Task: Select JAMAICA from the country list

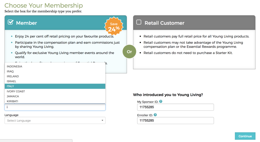Action: tap(55, 96)
